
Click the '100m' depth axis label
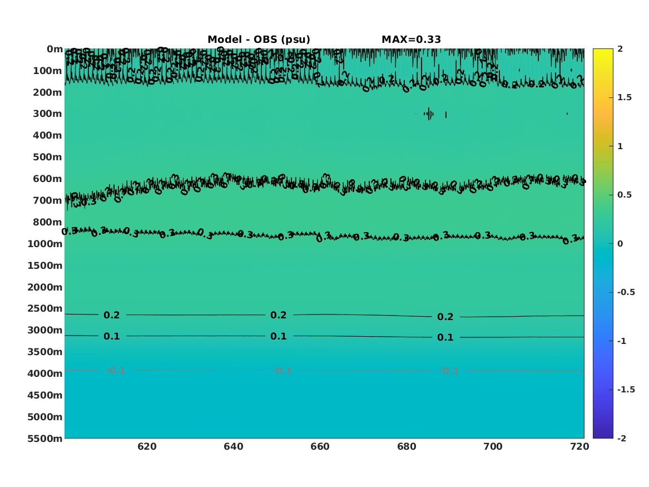click(48, 71)
